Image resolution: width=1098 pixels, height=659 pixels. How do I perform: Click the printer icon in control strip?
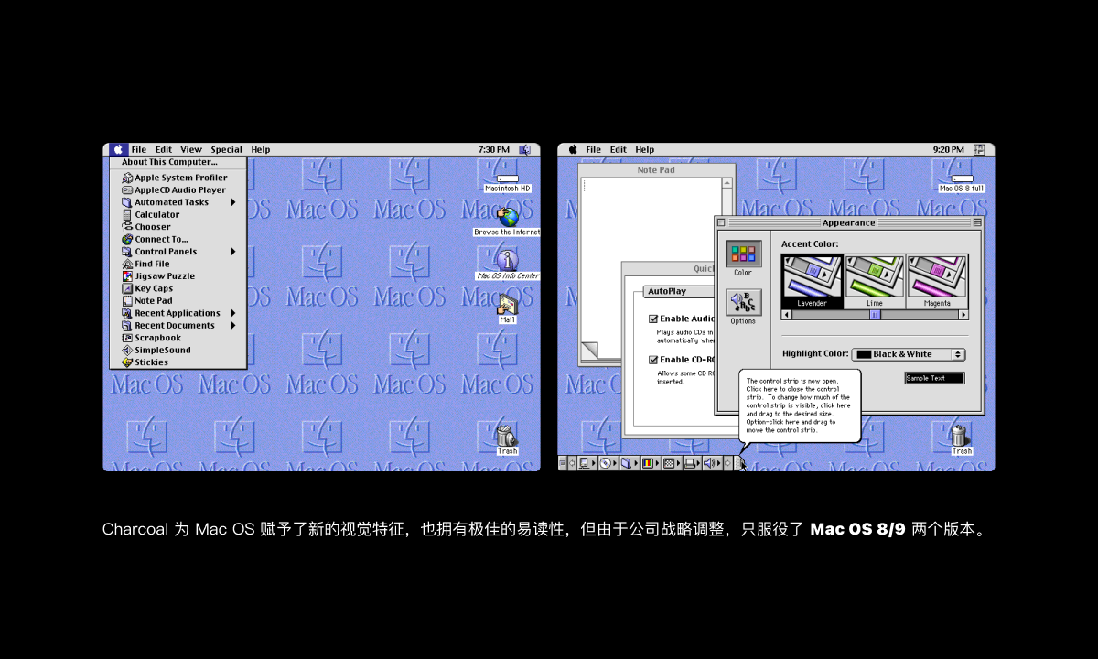(x=690, y=463)
